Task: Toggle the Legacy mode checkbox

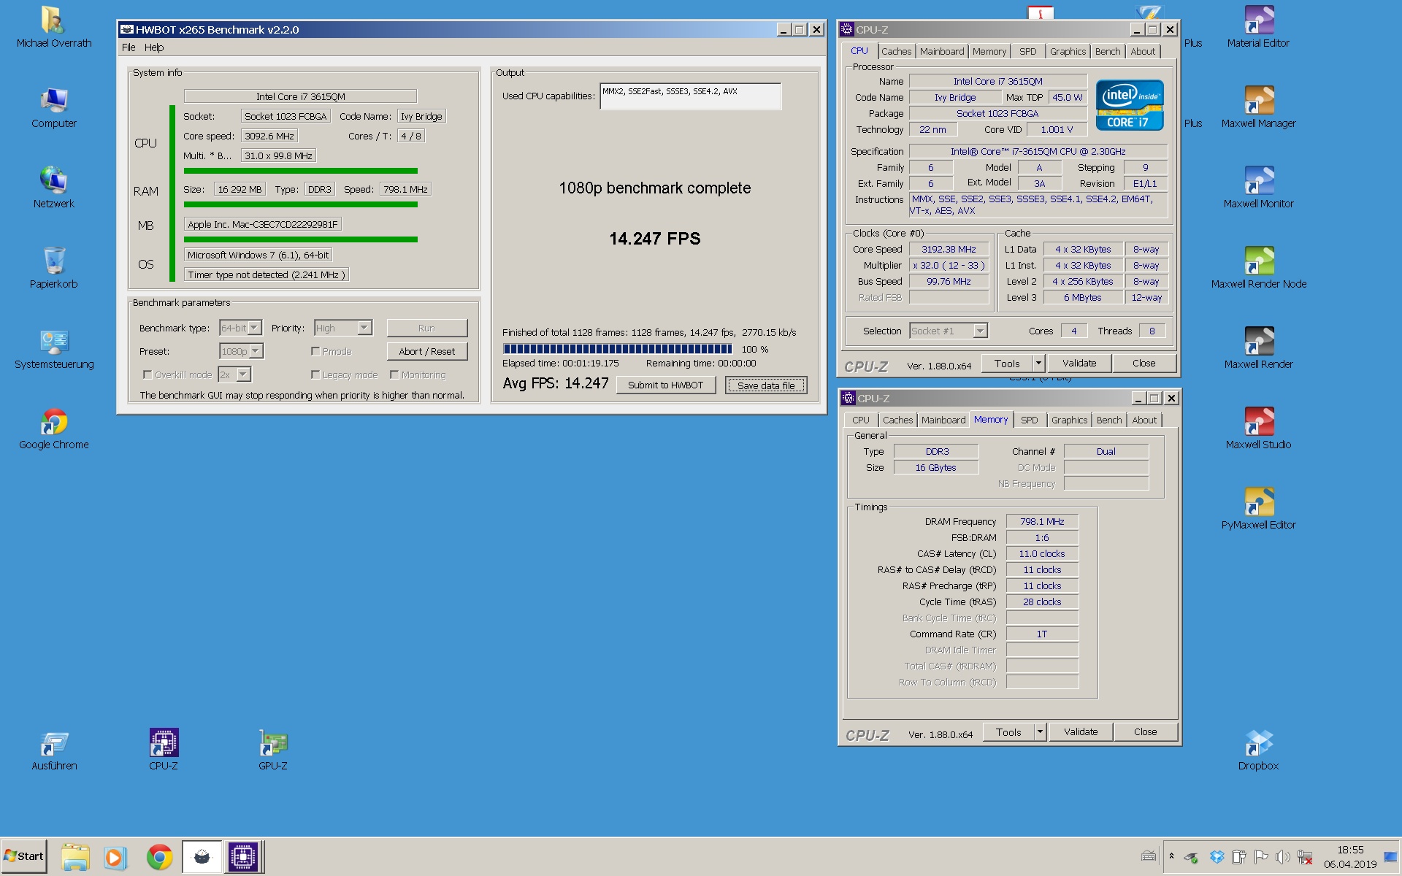Action: point(315,374)
